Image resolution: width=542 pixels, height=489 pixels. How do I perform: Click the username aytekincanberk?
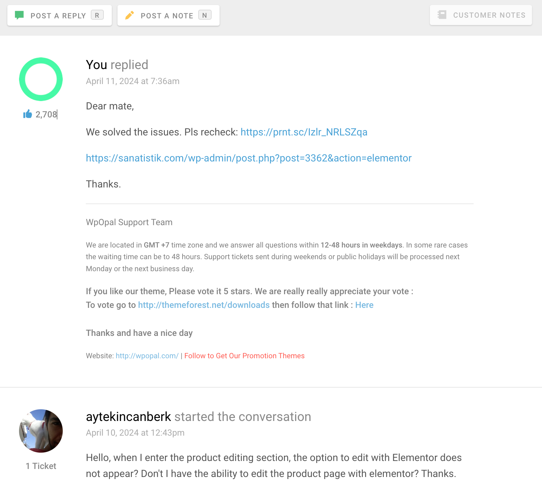[x=128, y=417]
